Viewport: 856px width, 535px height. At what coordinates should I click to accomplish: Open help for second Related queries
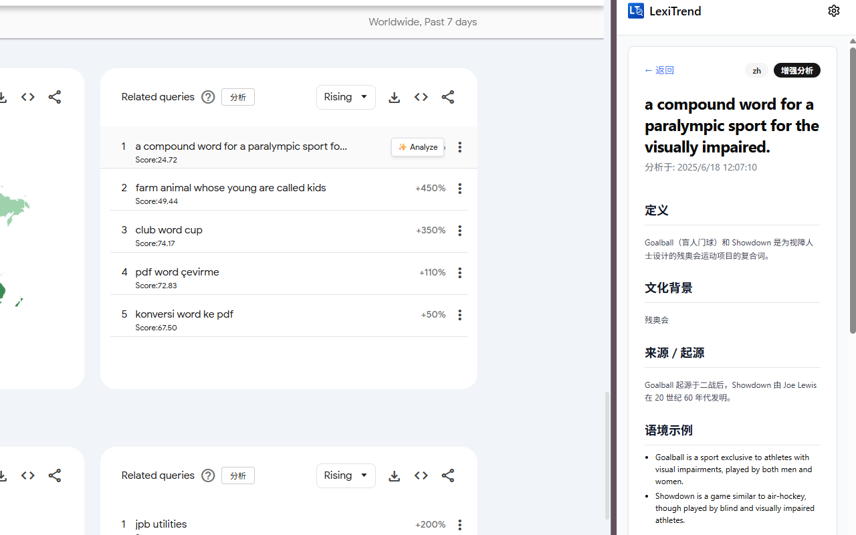coord(208,475)
